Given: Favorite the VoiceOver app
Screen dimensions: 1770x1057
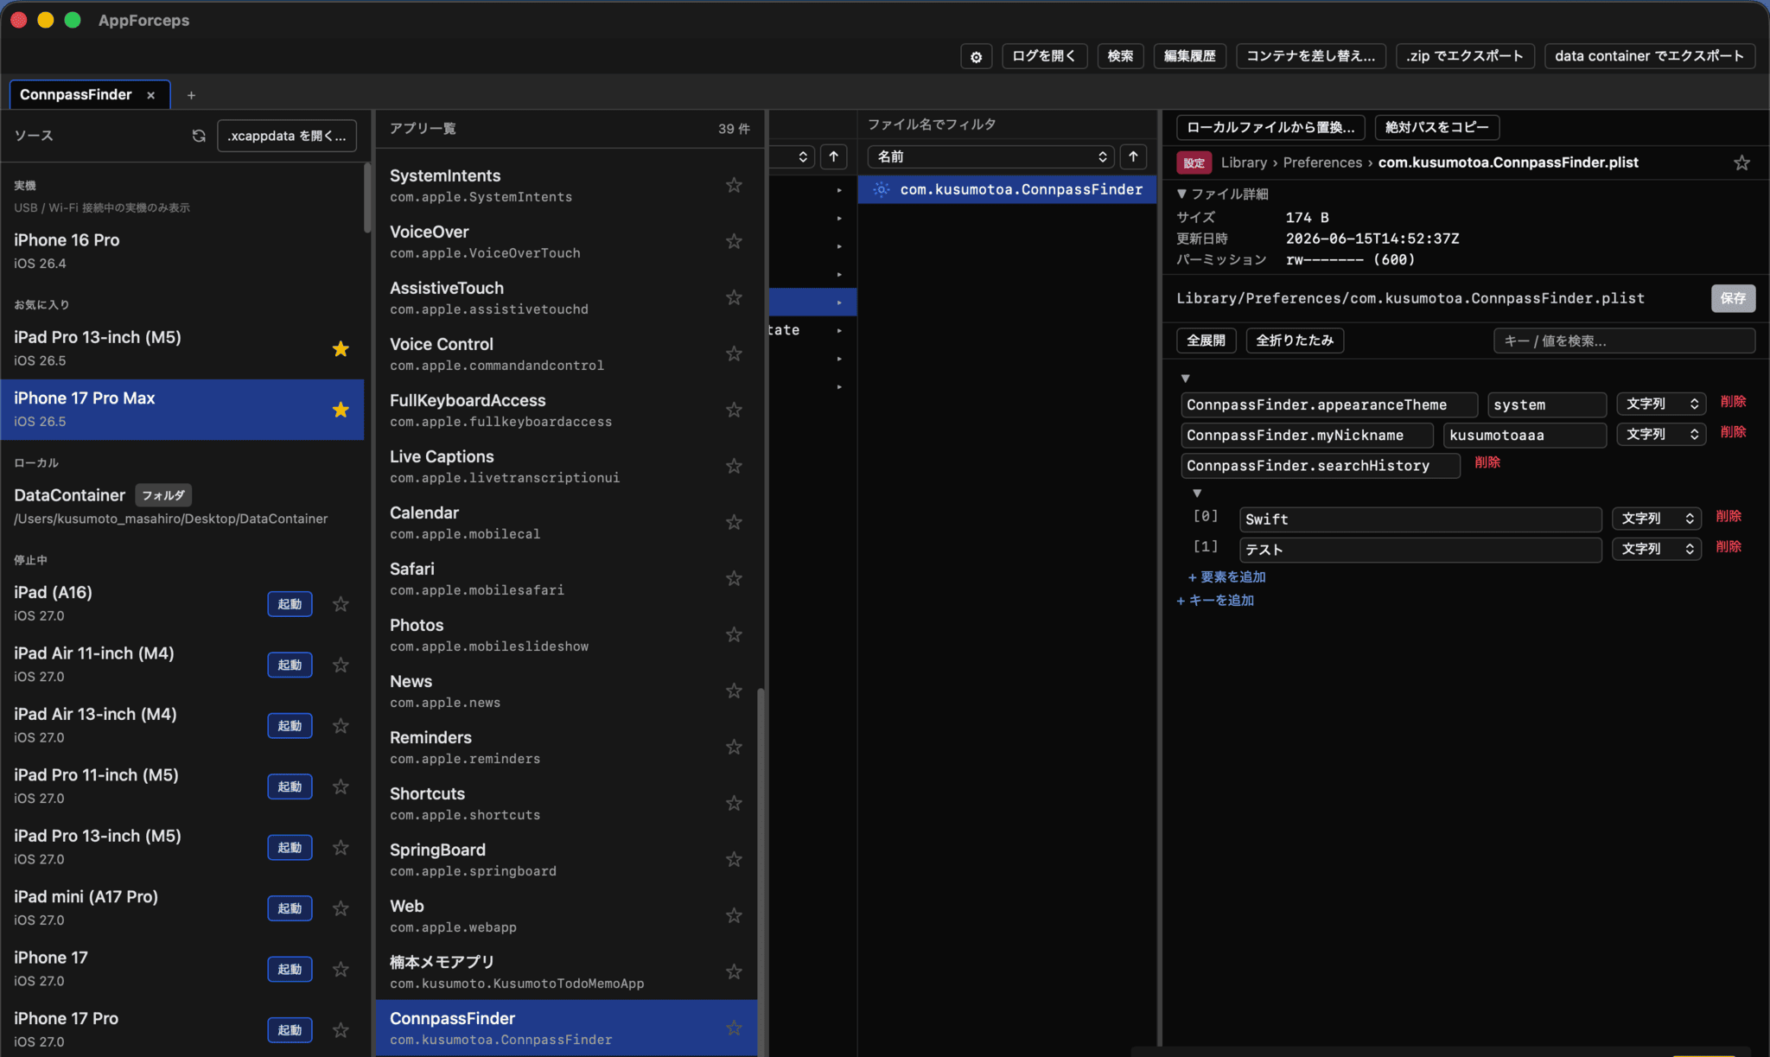Looking at the screenshot, I should click(x=734, y=241).
